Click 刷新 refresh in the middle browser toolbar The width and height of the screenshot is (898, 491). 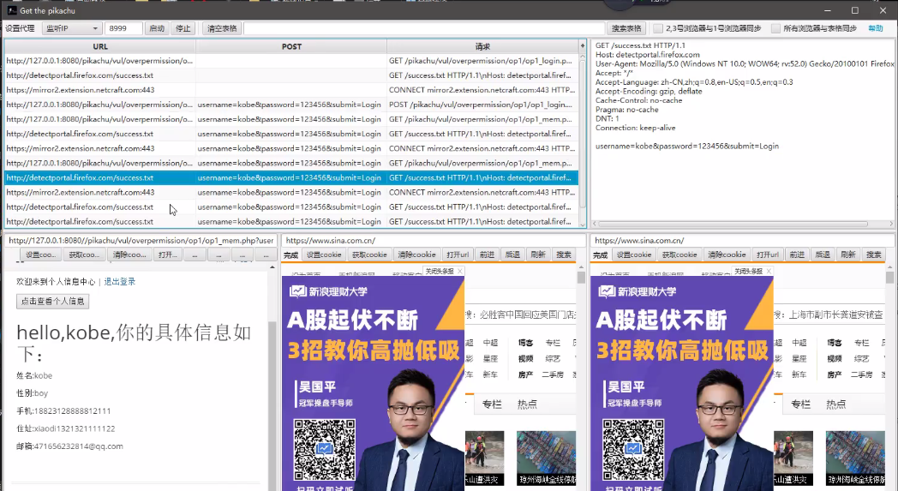pyautogui.click(x=537, y=254)
